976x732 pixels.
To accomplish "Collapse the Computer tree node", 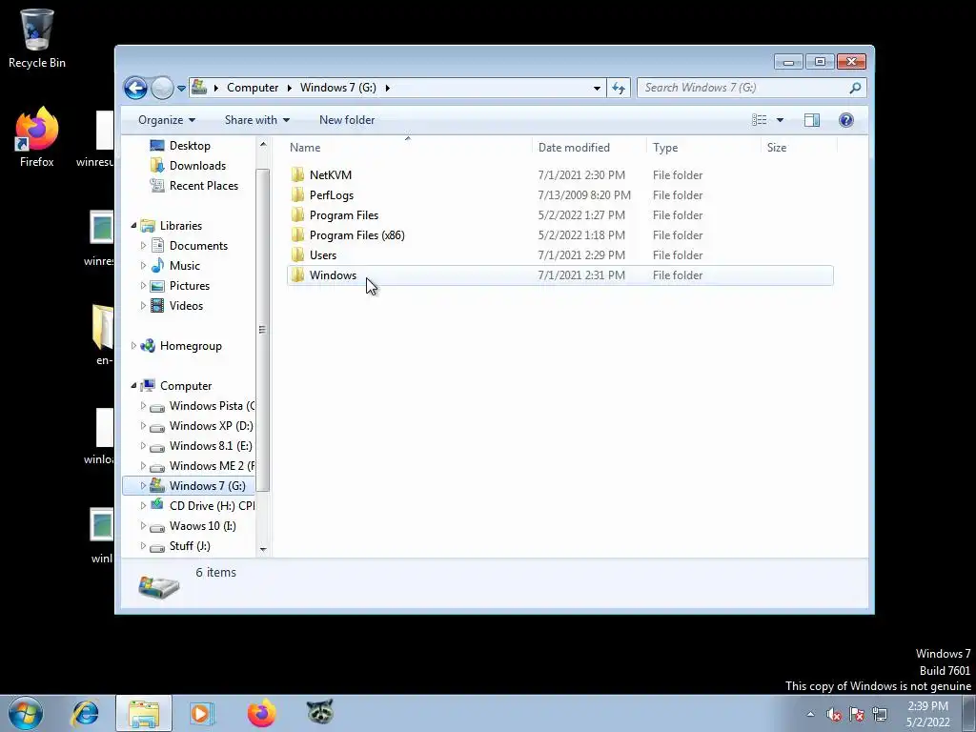I will pos(133,385).
